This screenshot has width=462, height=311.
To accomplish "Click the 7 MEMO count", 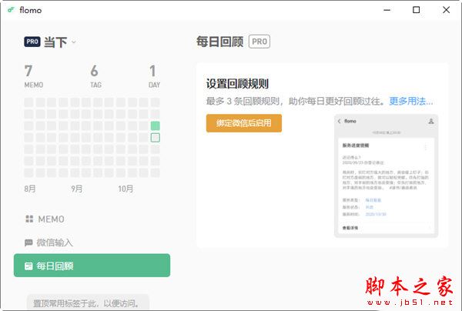I will pyautogui.click(x=34, y=76).
